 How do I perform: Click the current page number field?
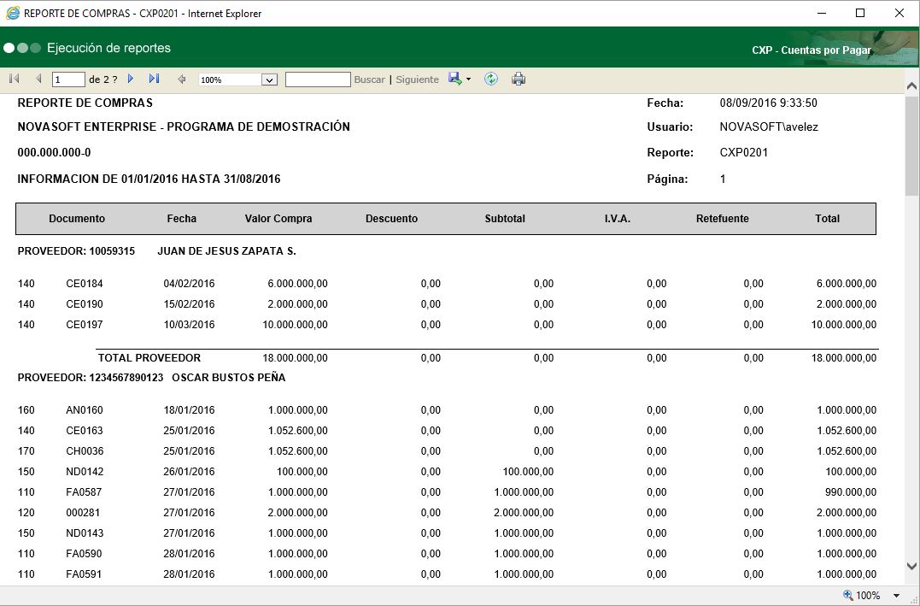pos(68,79)
